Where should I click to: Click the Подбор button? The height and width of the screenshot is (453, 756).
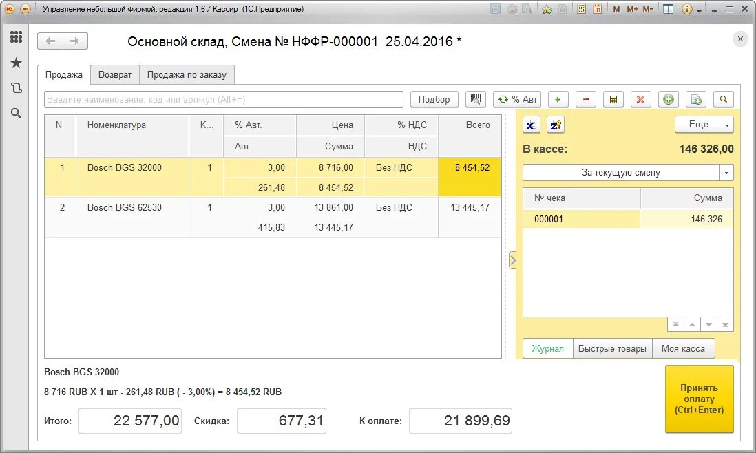pos(434,99)
